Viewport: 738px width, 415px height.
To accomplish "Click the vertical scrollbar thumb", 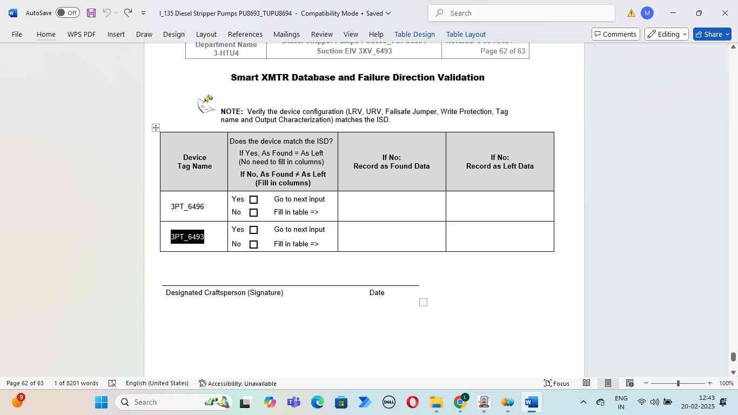I will (733, 357).
